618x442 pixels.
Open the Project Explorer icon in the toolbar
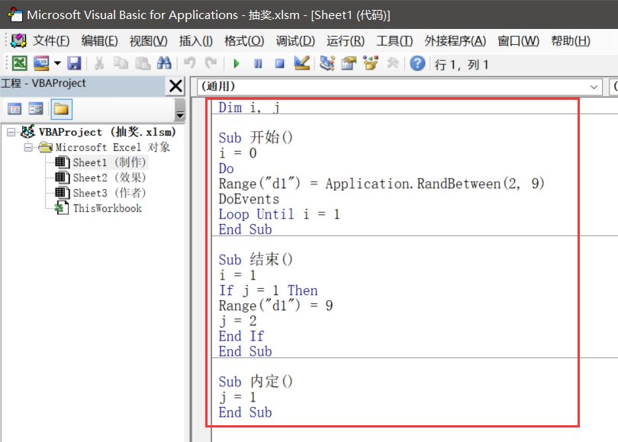click(327, 63)
